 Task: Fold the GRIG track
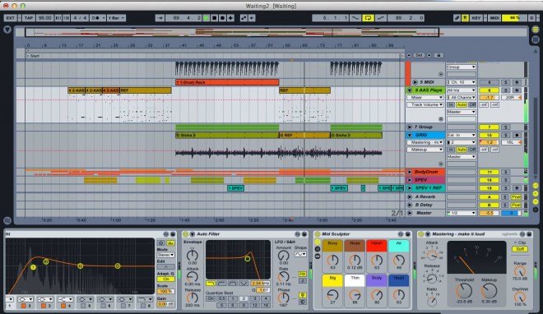tap(410, 135)
